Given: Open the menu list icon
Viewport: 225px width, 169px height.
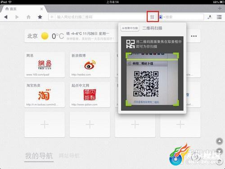Looking at the screenshot, I should coord(219,17).
